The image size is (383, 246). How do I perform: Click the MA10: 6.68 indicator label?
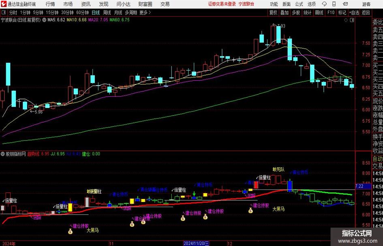[x=77, y=20]
